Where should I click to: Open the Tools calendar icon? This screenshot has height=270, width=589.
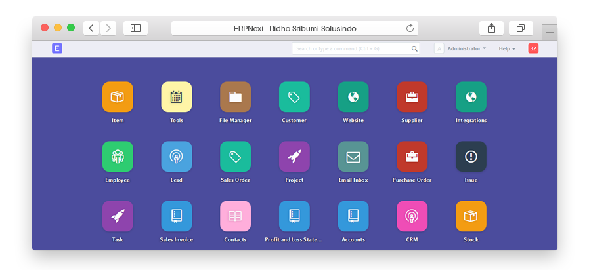[x=177, y=97]
